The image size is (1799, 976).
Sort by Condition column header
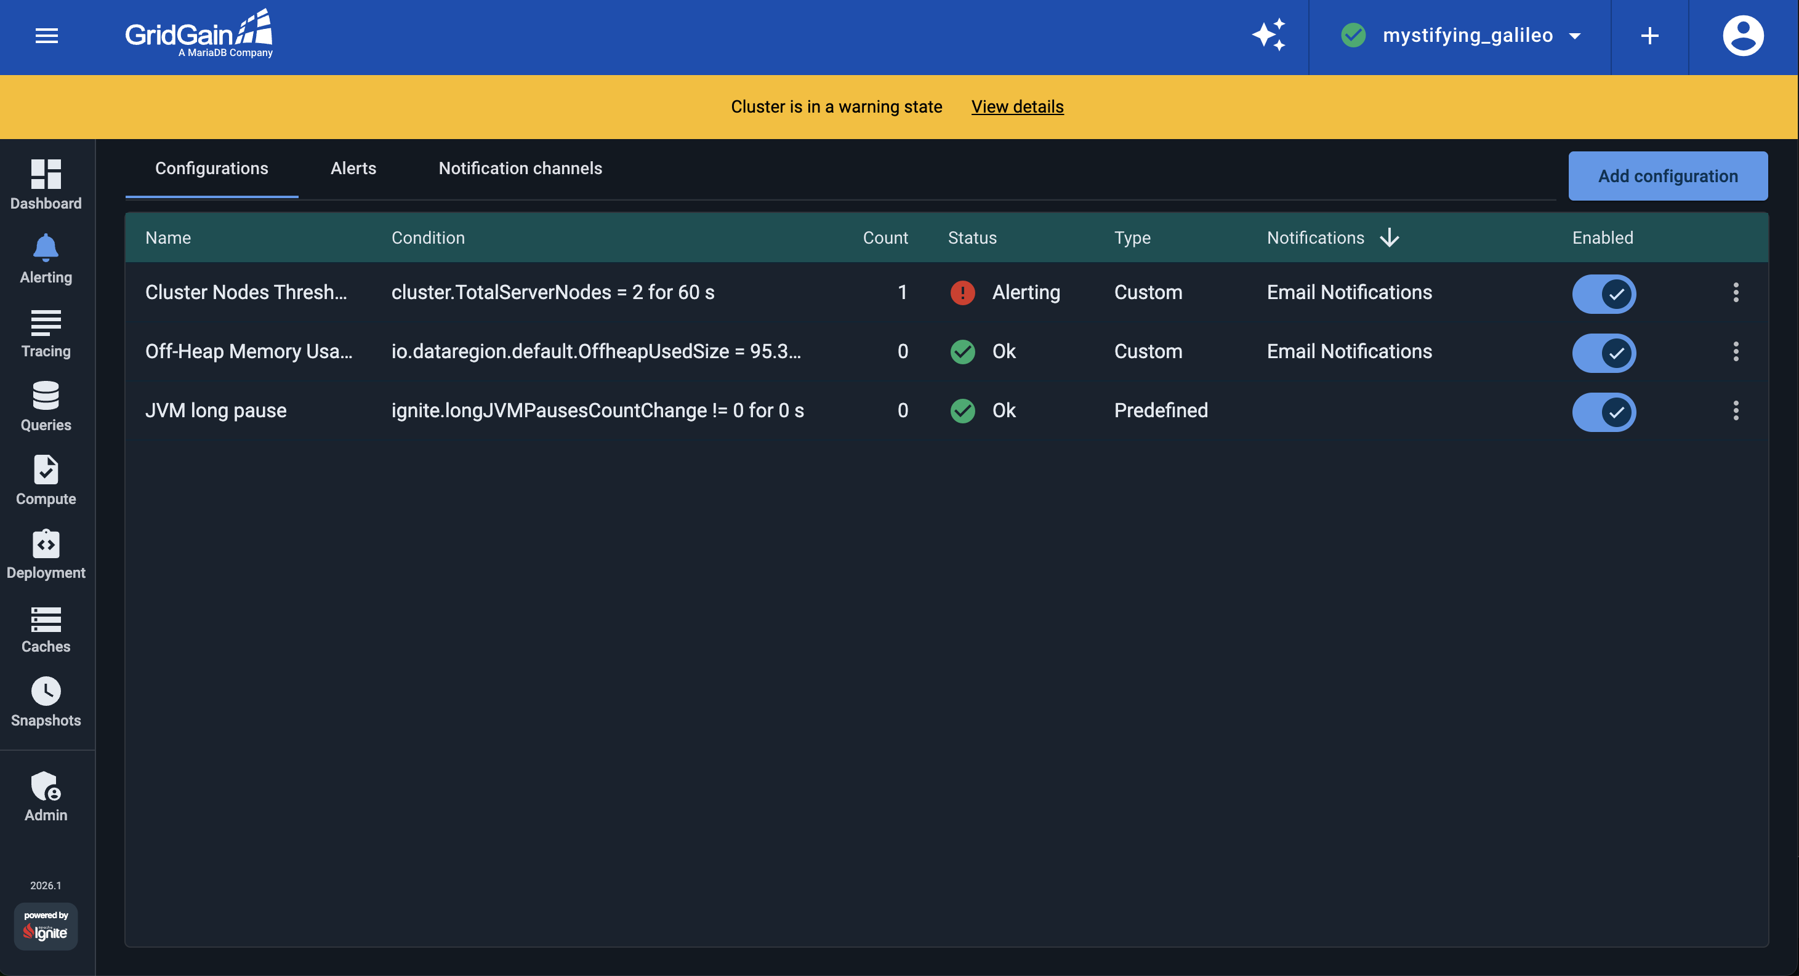[x=428, y=238]
